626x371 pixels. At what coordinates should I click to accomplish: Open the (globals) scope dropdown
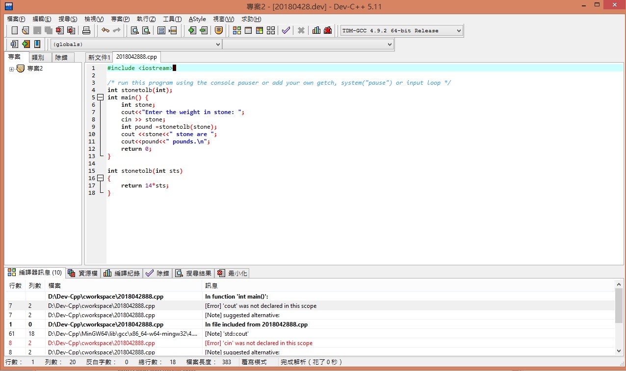click(x=218, y=45)
